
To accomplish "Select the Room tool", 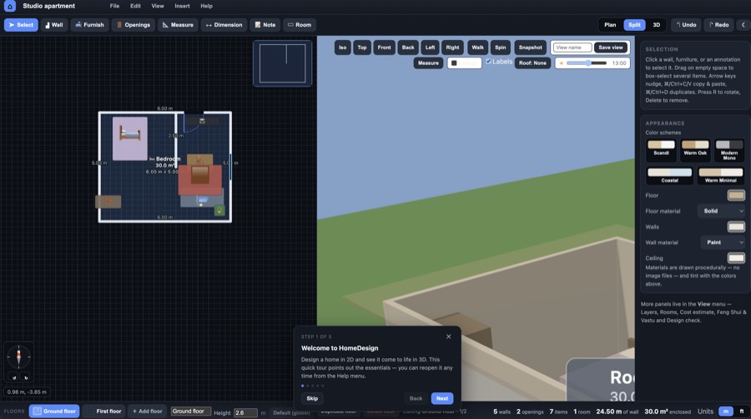I will [300, 25].
